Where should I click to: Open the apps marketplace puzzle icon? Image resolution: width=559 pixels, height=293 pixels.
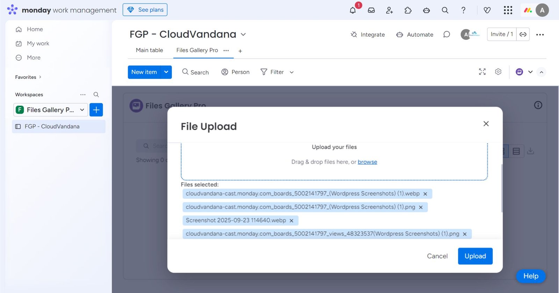coord(408,10)
